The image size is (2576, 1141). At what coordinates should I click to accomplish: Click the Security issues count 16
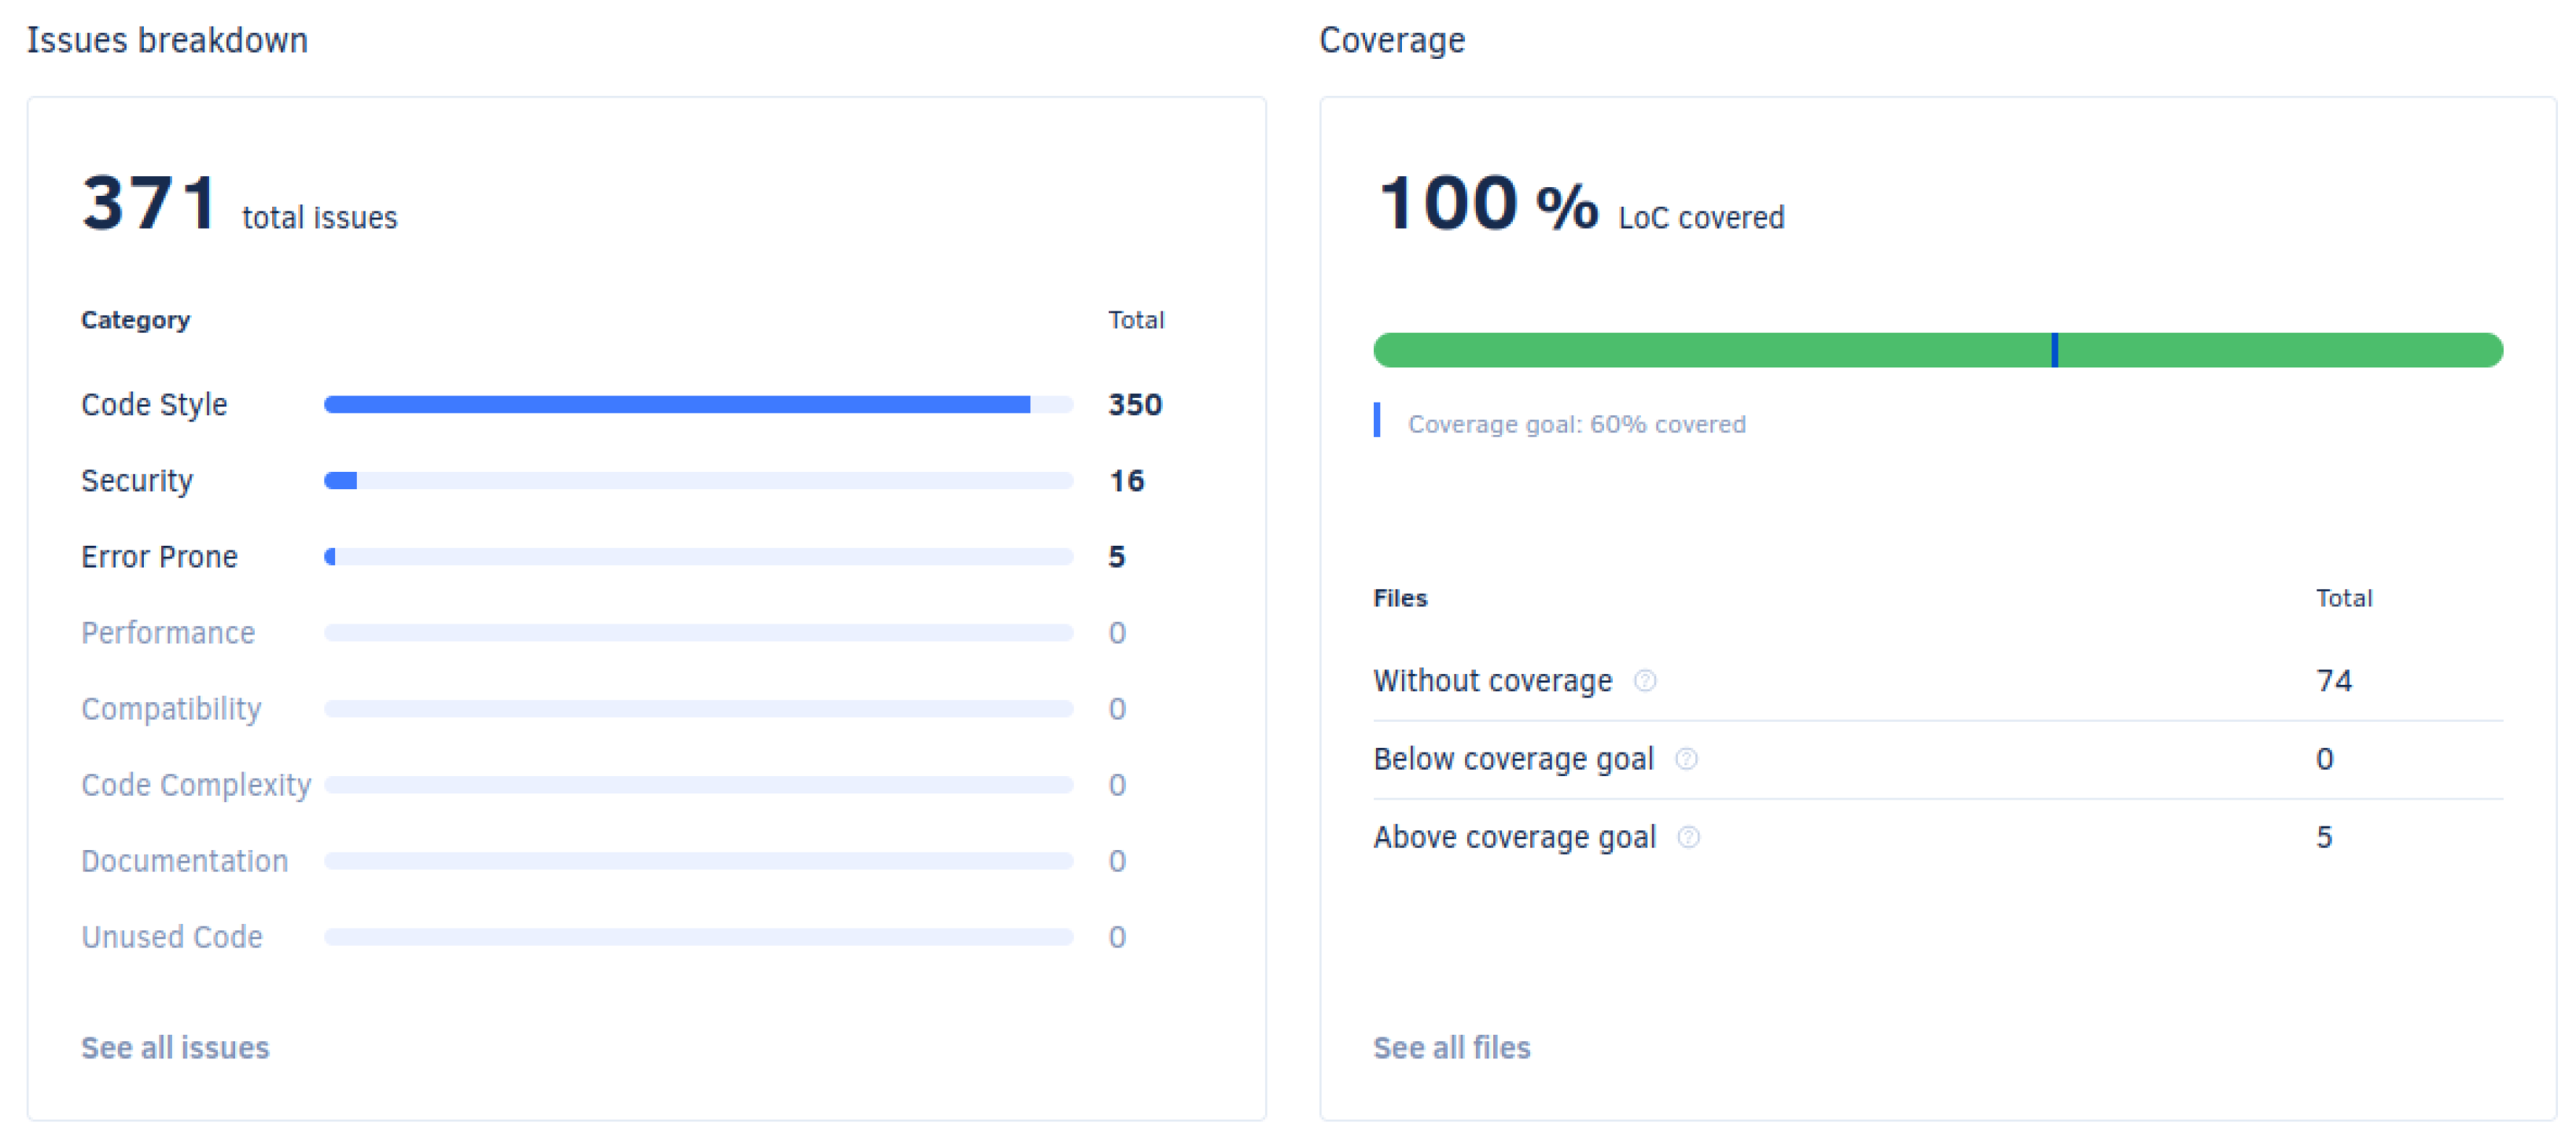click(x=1126, y=481)
